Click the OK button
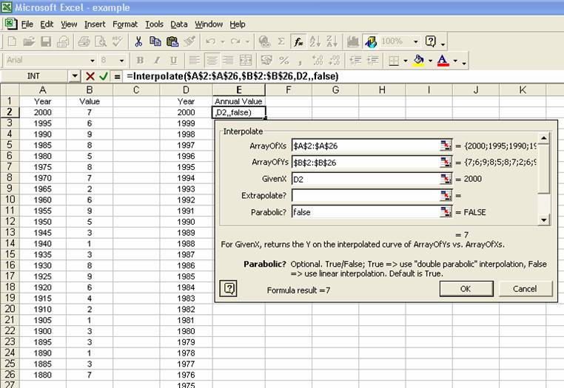 coord(465,288)
